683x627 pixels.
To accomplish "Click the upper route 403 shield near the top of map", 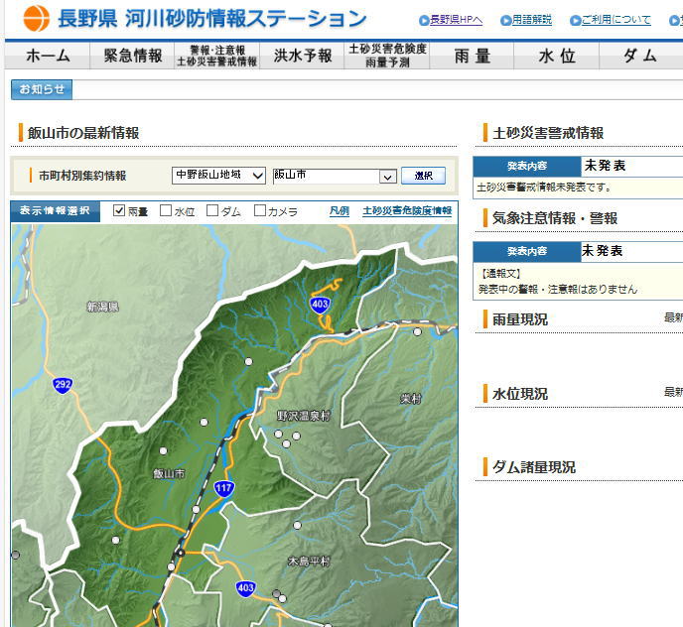I will point(320,305).
